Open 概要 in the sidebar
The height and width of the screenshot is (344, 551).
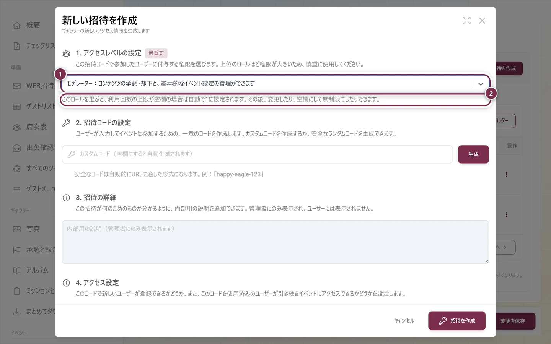click(x=33, y=25)
